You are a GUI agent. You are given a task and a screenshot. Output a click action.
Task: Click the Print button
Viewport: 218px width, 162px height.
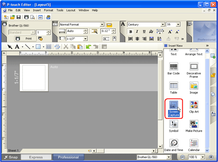26,39
